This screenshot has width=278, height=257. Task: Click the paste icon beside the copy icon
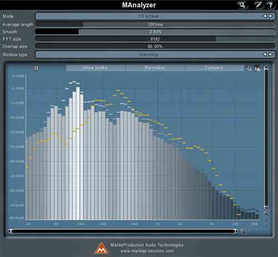(257, 68)
